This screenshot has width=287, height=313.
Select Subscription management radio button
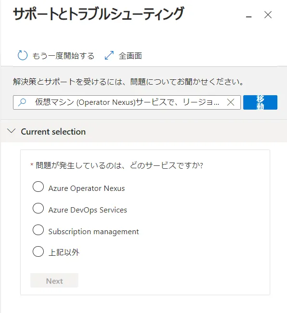coord(38,230)
